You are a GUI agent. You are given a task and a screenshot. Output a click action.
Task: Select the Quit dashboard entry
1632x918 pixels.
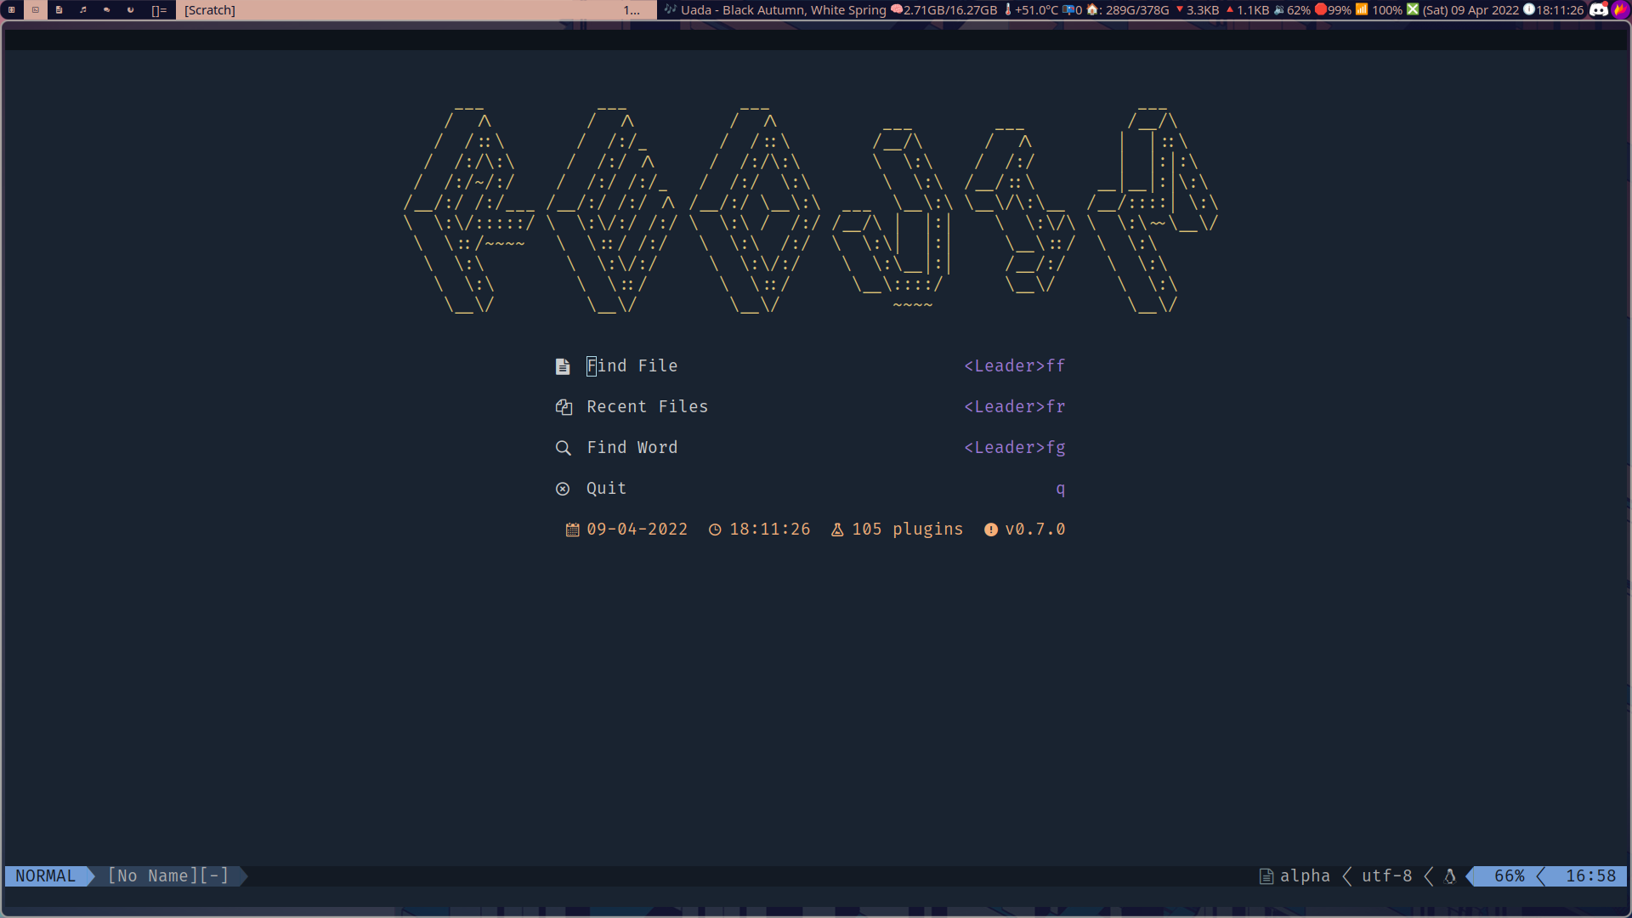(606, 489)
